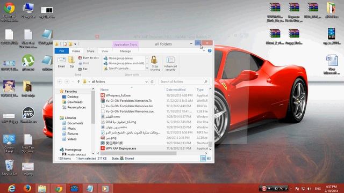Select the Share ribbon tab
This screenshot has width=344, height=193.
[90, 51]
